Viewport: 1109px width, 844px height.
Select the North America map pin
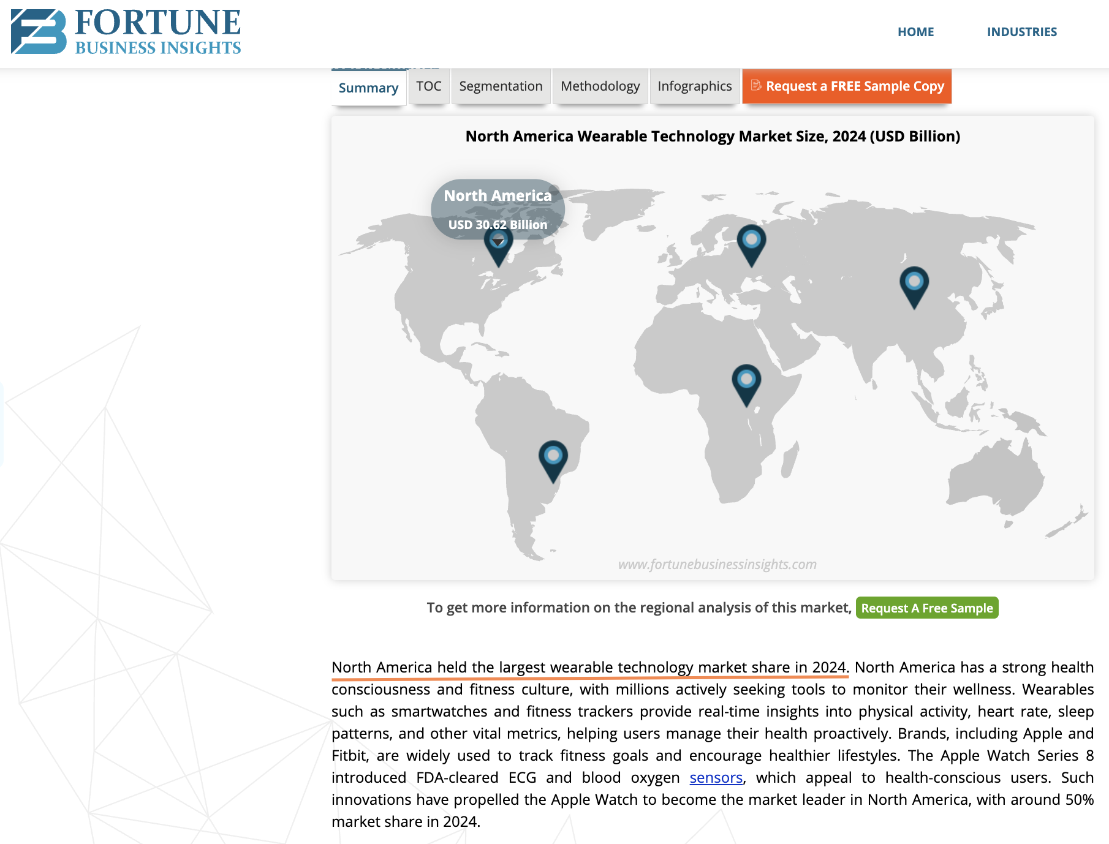499,251
